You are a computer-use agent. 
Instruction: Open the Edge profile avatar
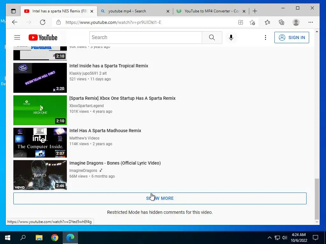[296, 22]
